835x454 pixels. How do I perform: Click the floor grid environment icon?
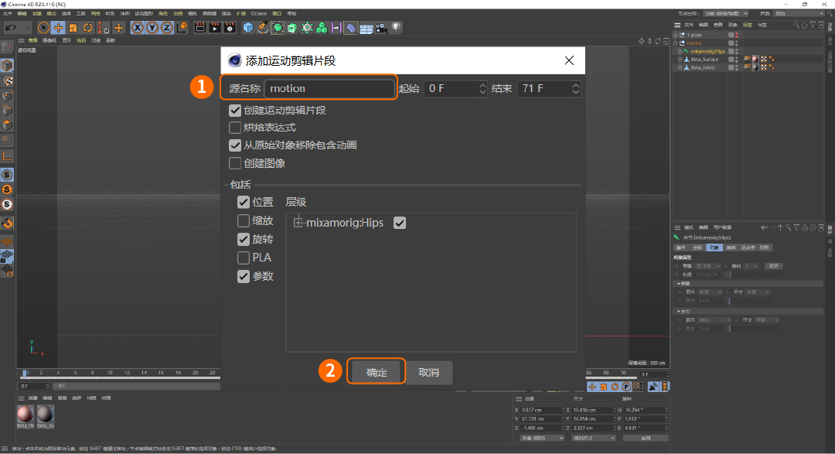click(x=366, y=29)
